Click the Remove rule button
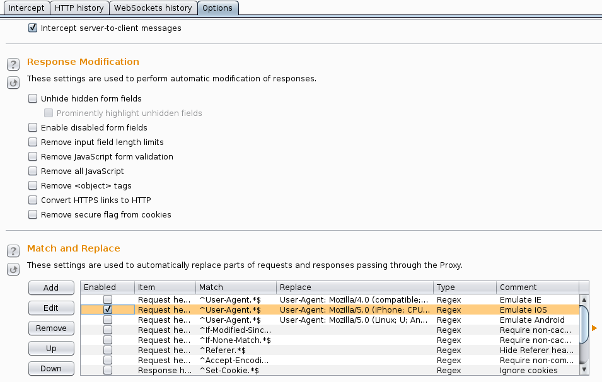 (x=51, y=328)
